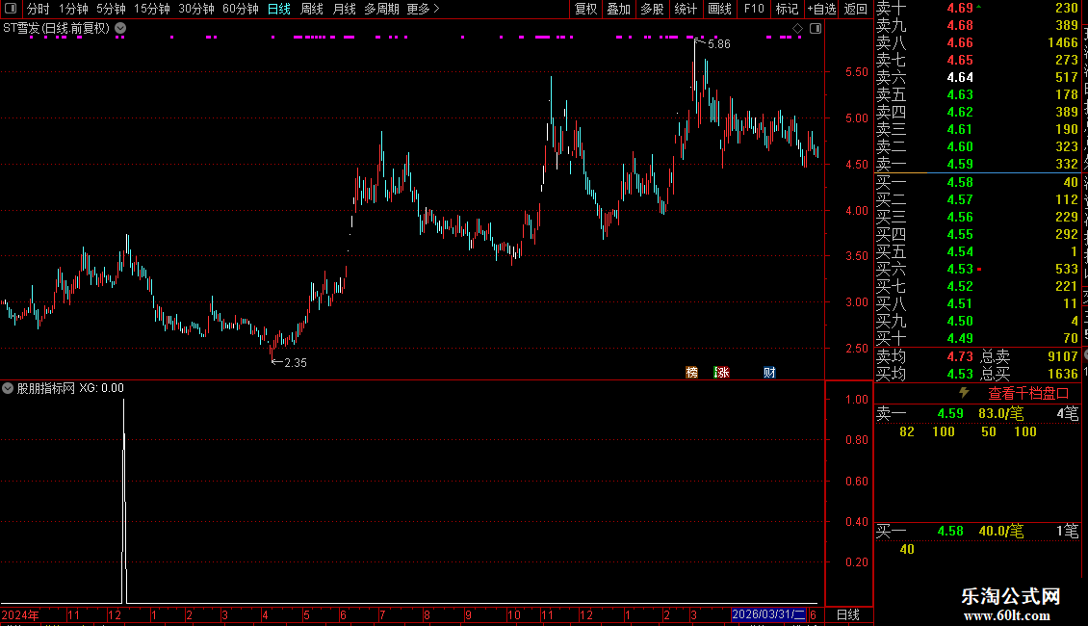Click the 统计 statistics button
This screenshot has height=626, width=1088.
(686, 9)
